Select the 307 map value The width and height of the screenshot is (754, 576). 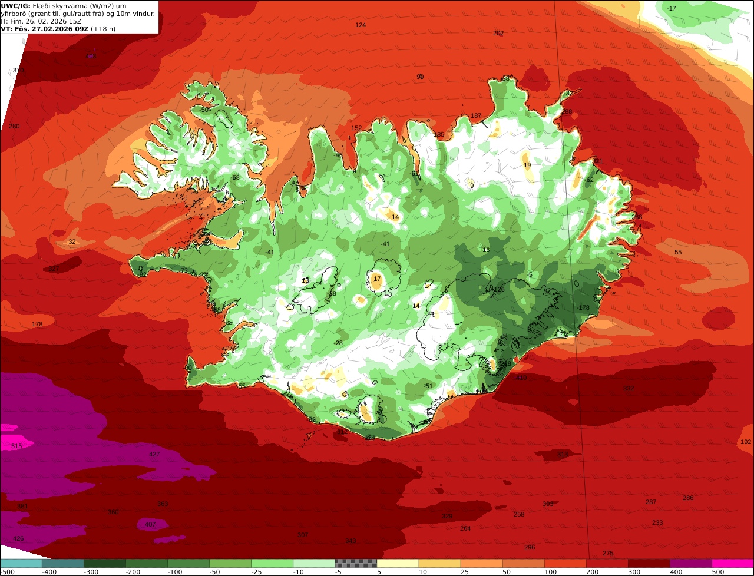303,535
